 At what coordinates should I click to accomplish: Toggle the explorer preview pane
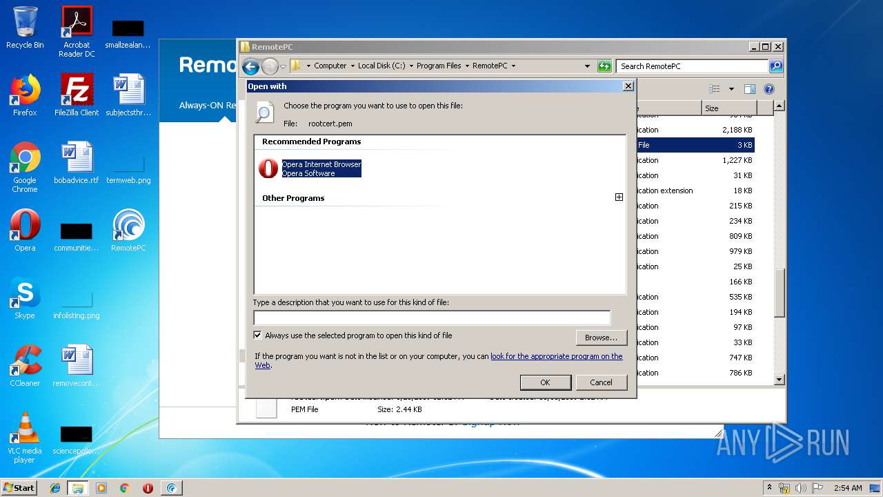coord(750,89)
